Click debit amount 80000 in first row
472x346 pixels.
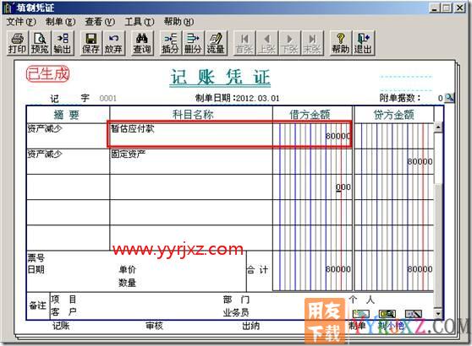[x=338, y=136]
